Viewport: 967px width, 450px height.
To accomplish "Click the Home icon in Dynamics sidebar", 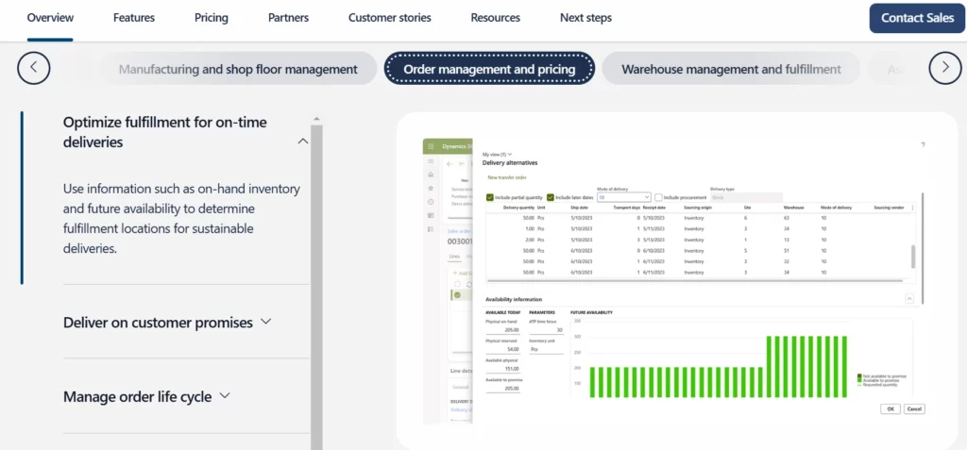I will (x=431, y=175).
